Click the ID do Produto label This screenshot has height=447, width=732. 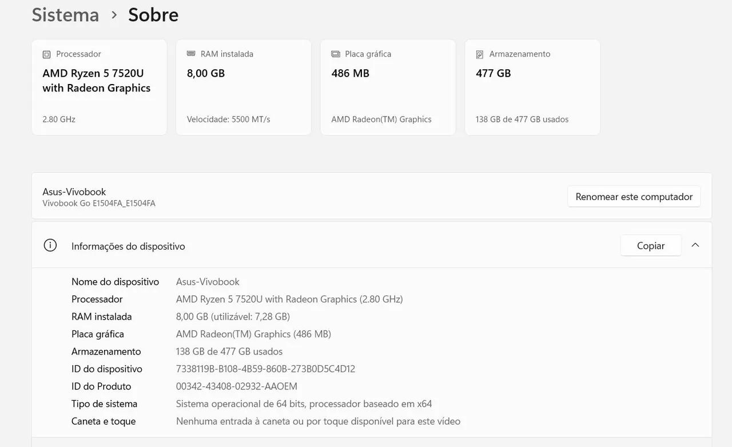coord(101,386)
